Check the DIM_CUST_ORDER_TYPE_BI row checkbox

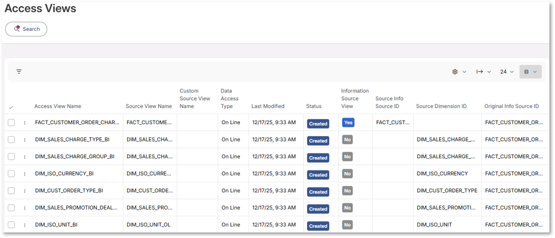point(11,190)
